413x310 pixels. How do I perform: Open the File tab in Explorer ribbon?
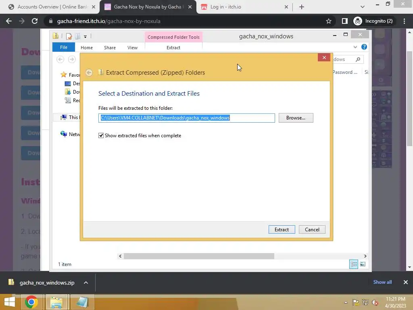click(x=63, y=47)
